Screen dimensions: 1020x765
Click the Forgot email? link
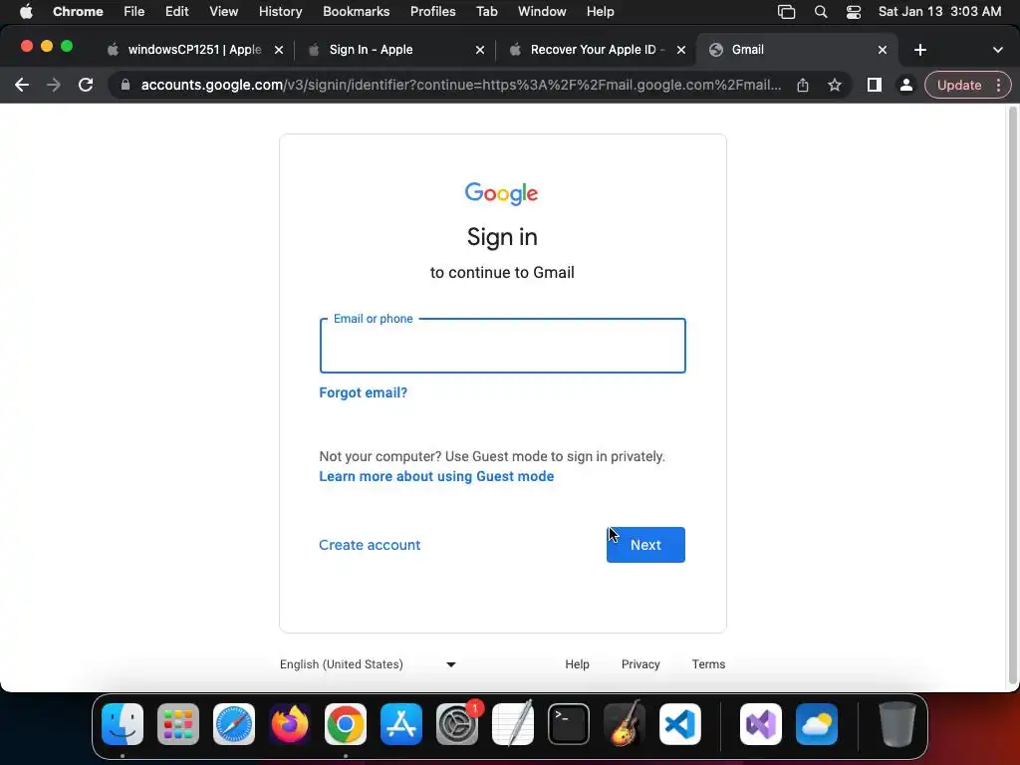(363, 392)
